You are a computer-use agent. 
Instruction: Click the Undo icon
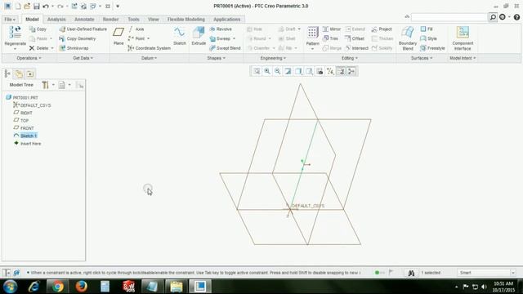click(x=46, y=6)
